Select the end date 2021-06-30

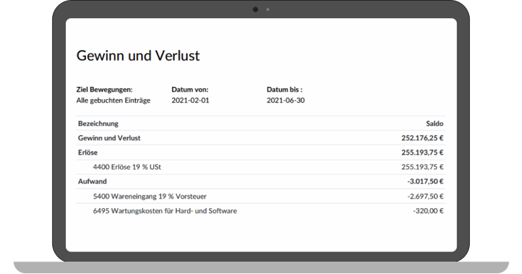[287, 100]
